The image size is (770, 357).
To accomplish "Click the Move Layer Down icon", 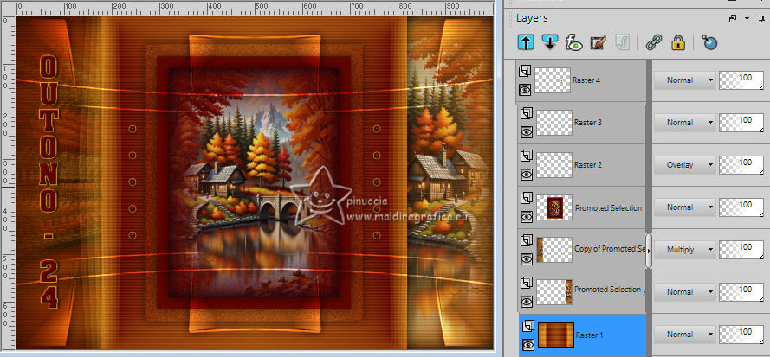I will 550,42.
